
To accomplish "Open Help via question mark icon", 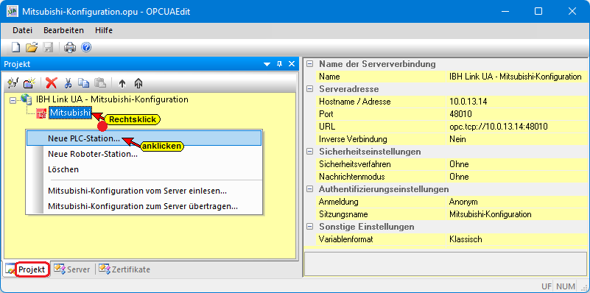I will coord(86,47).
